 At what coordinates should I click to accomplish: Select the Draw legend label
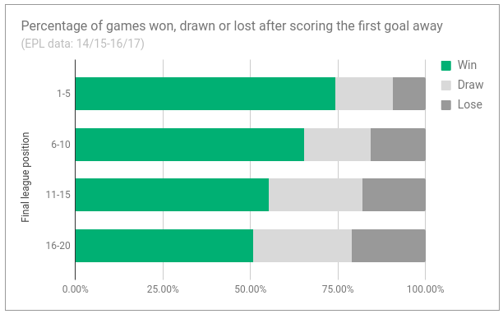pos(470,85)
